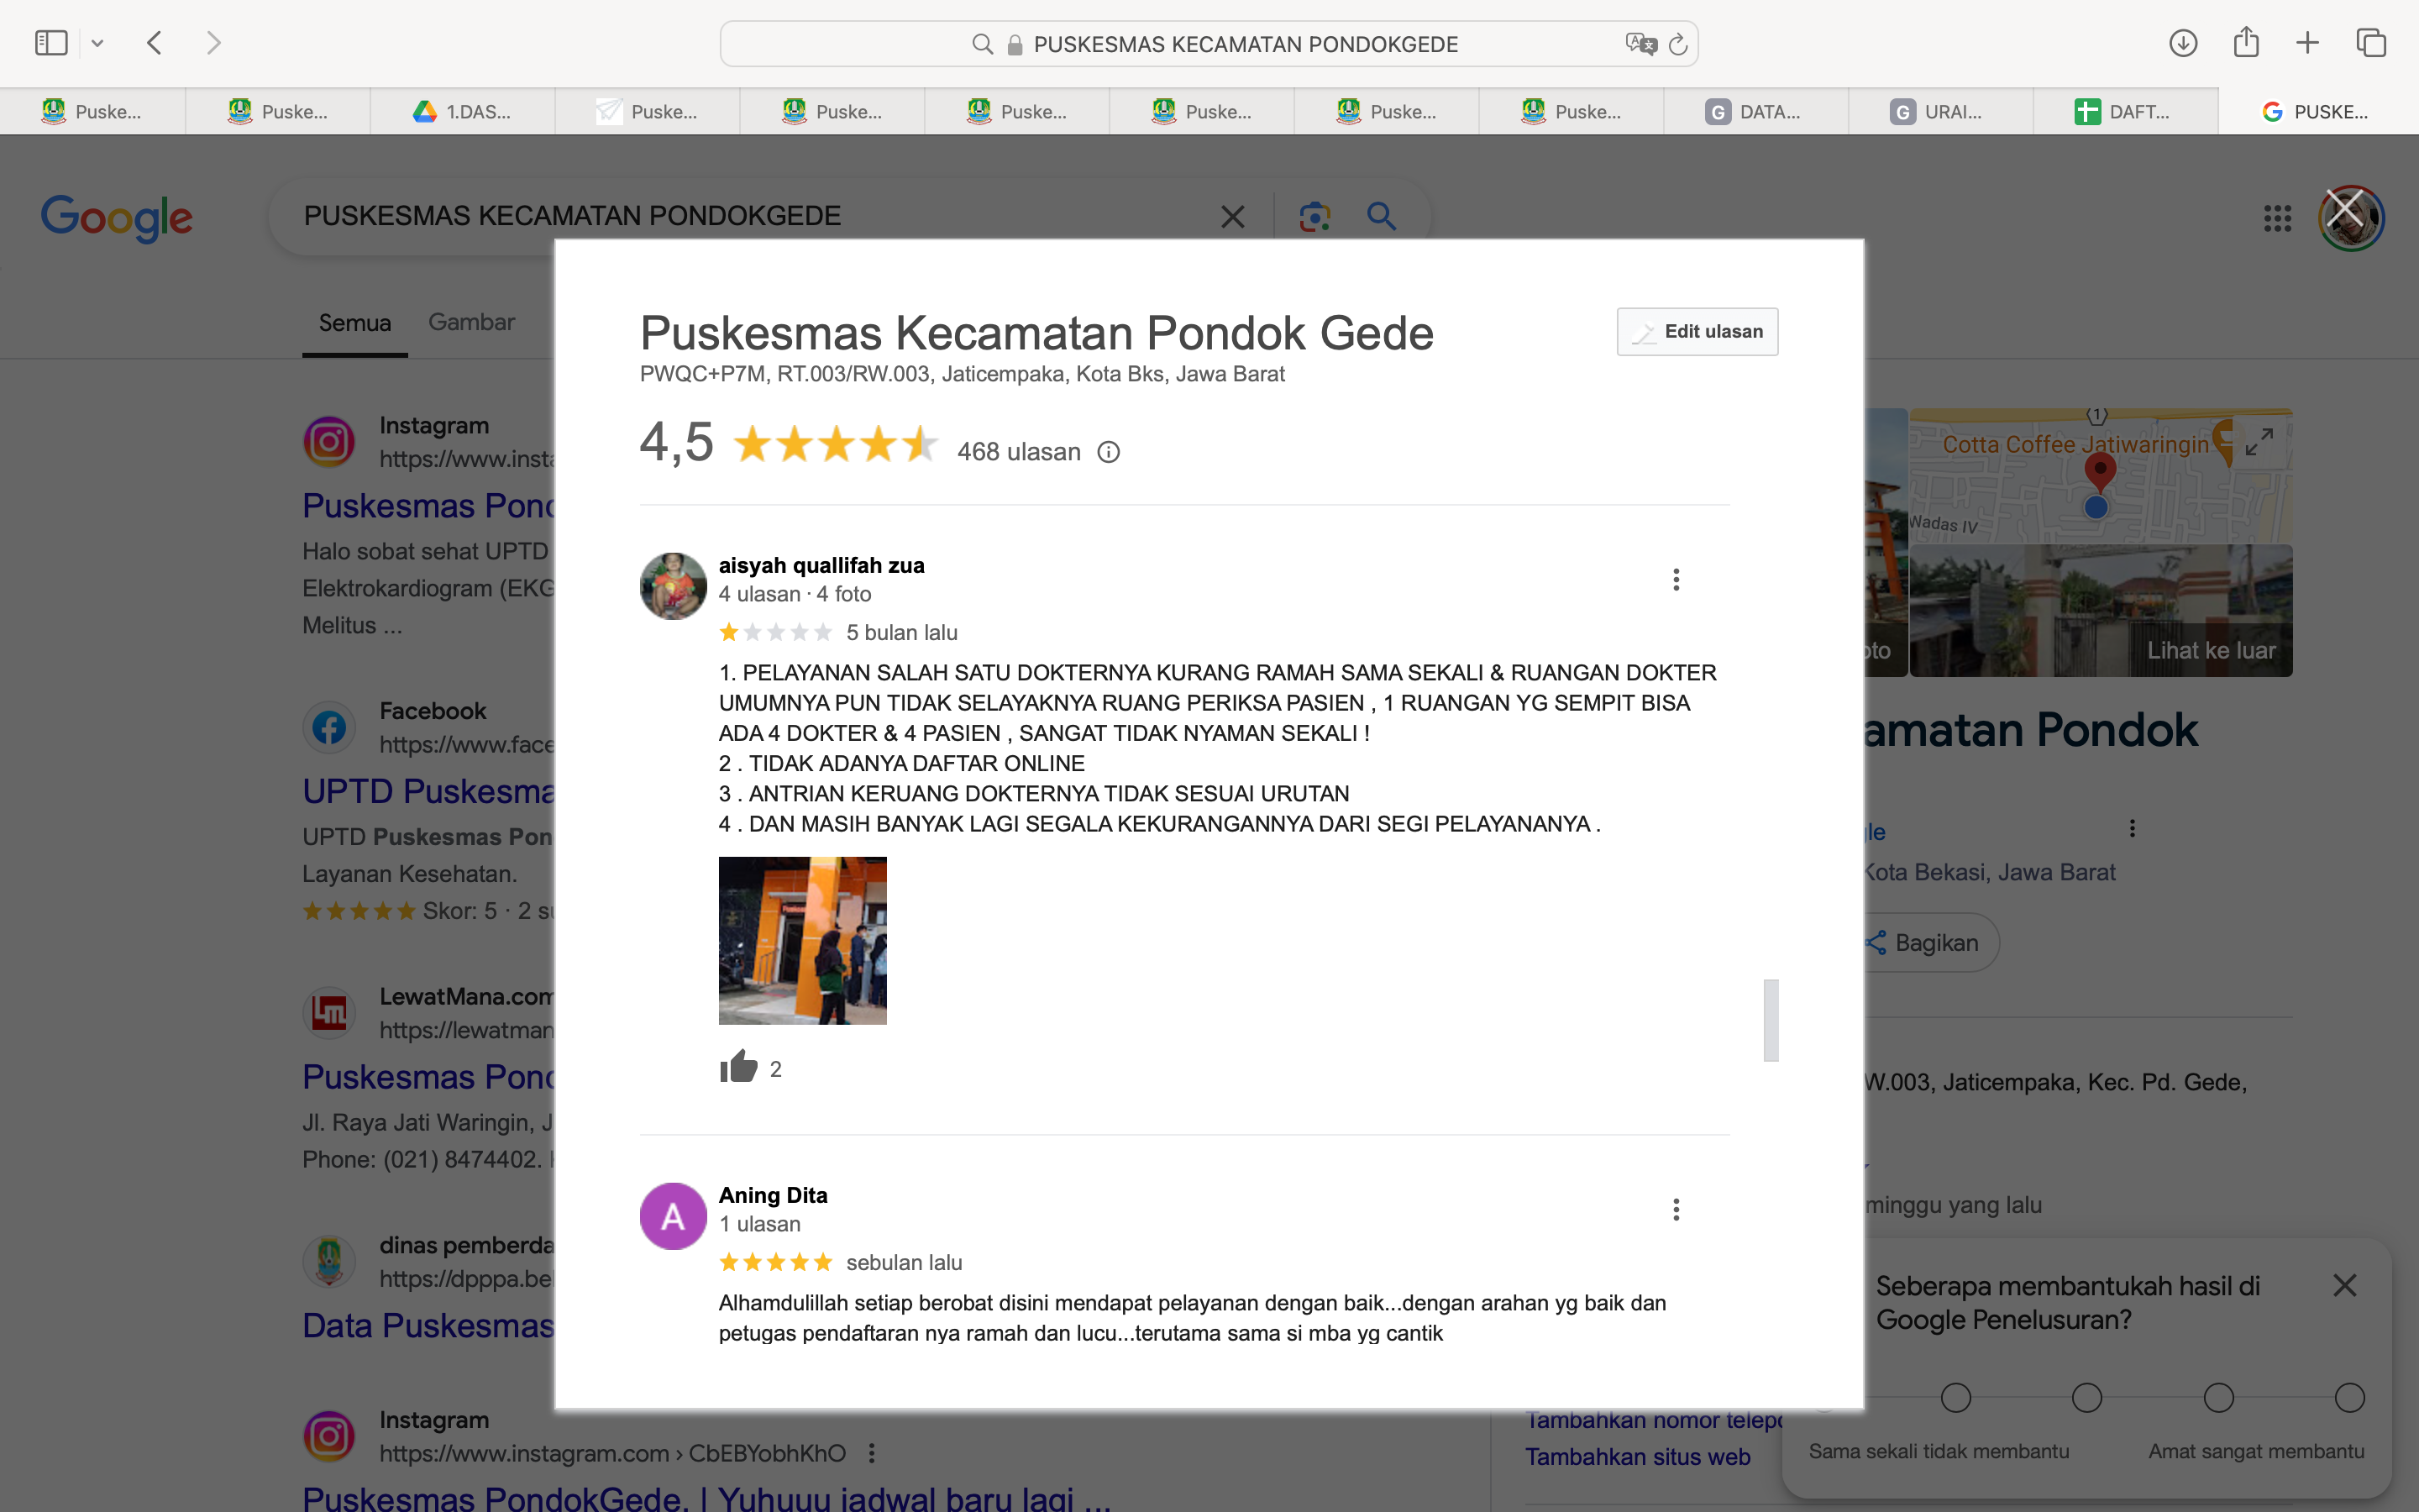
Task: Click the Safari address bar
Action: tap(1209, 44)
